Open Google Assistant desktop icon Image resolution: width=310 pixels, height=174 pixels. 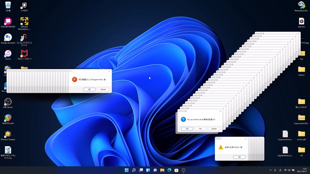pos(8,39)
